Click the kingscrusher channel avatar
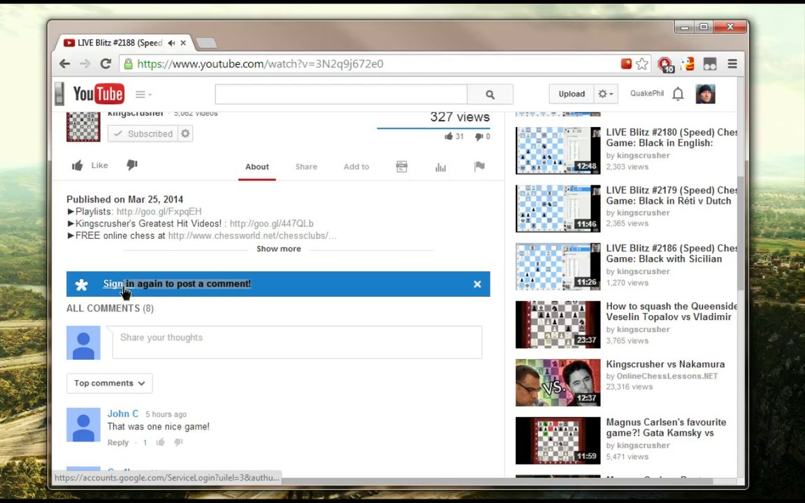This screenshot has height=503, width=805. tap(83, 126)
